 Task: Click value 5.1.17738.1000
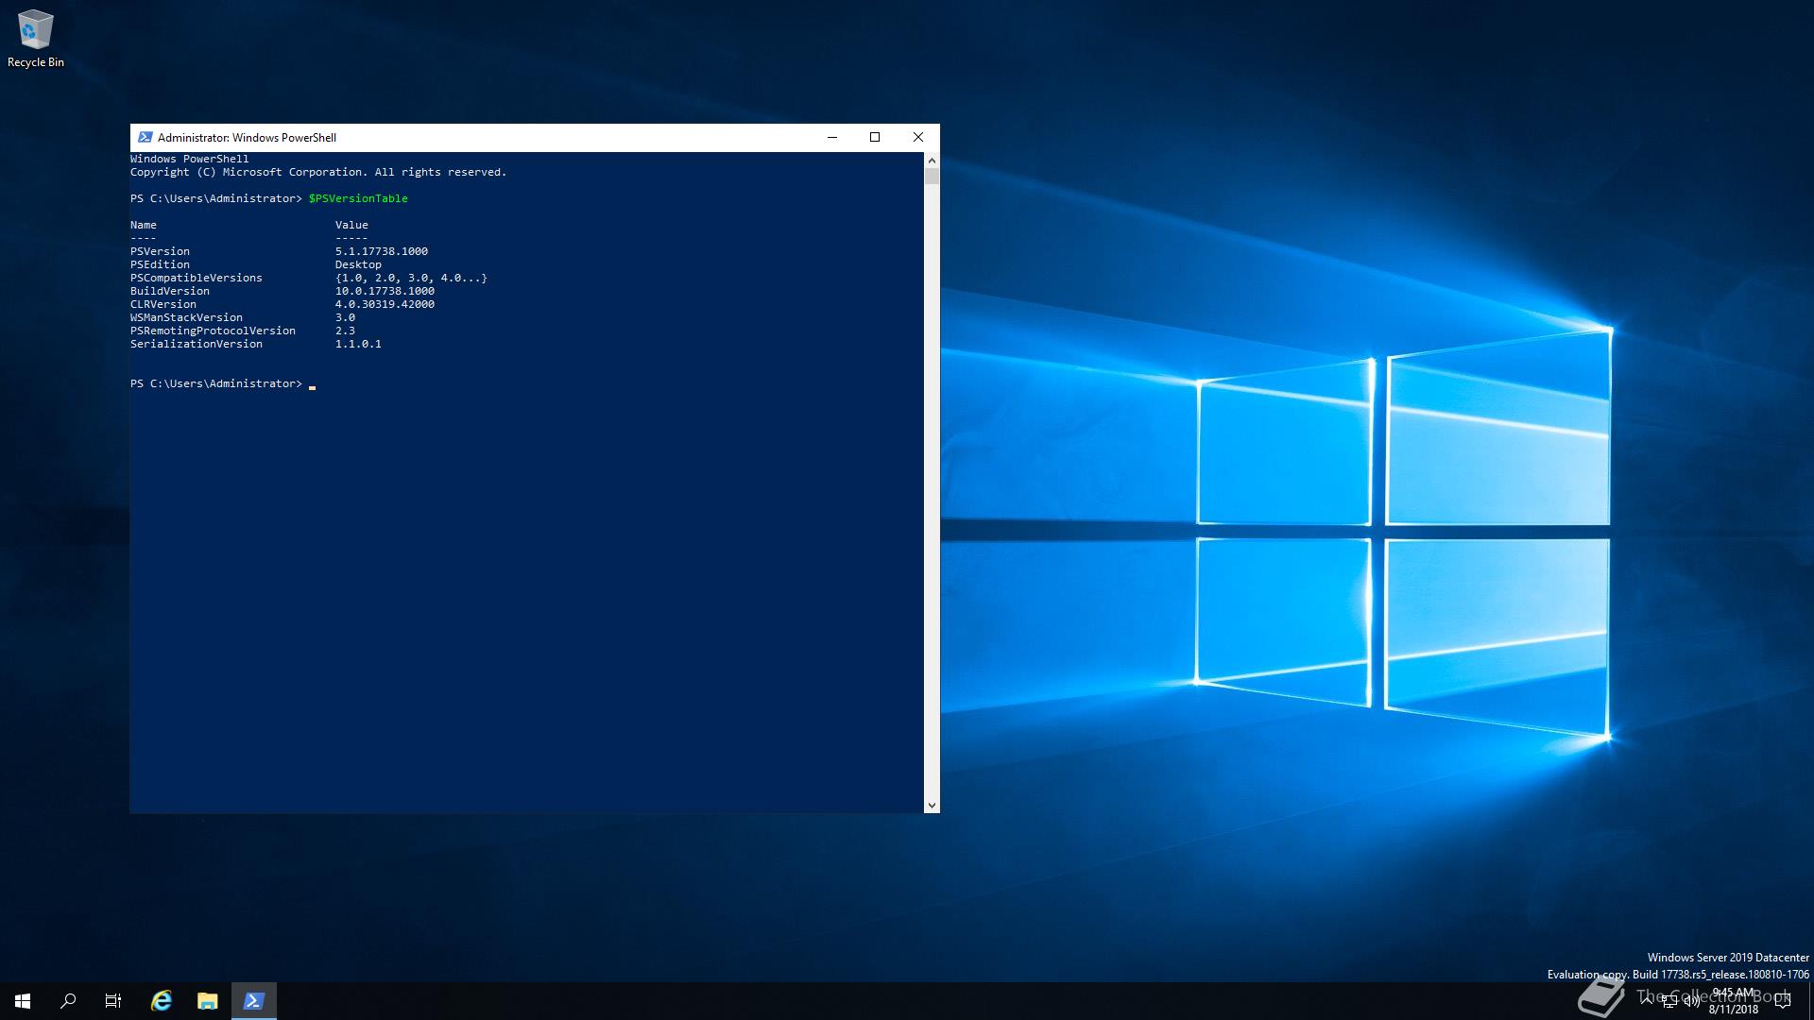[x=382, y=251]
